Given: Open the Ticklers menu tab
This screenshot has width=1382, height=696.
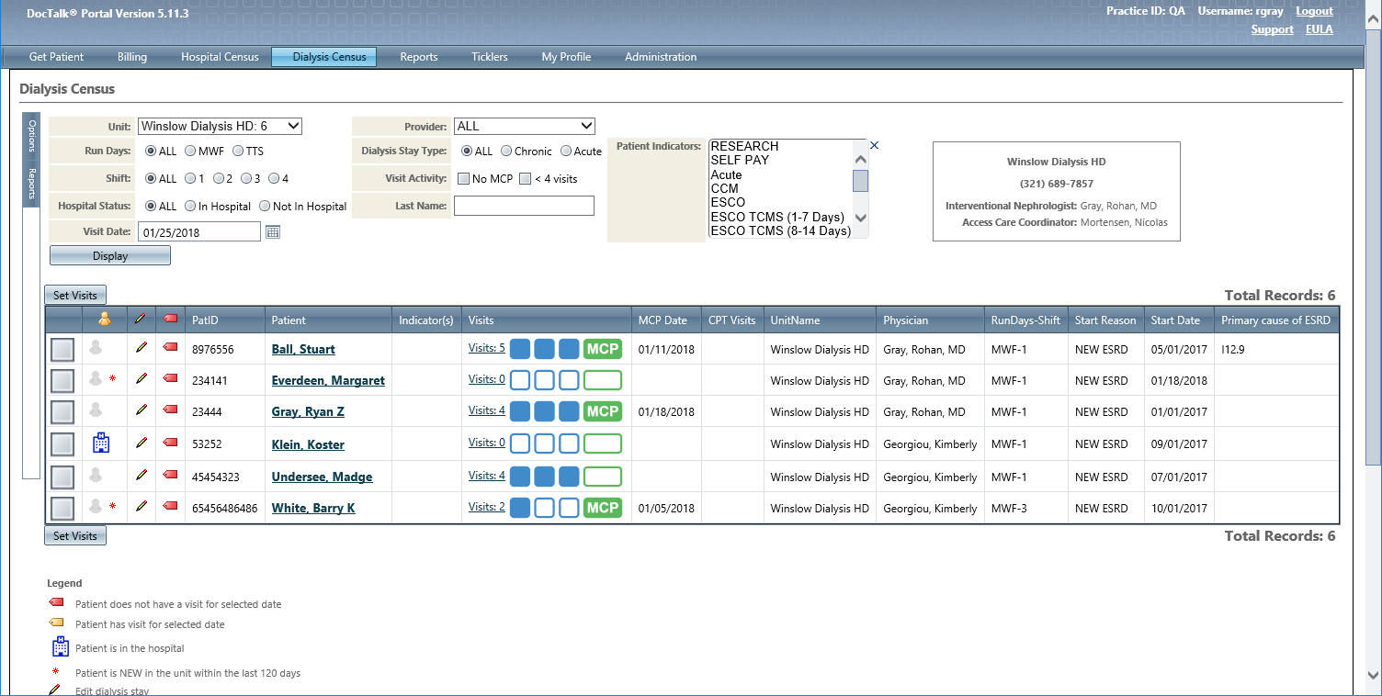Looking at the screenshot, I should pos(489,57).
